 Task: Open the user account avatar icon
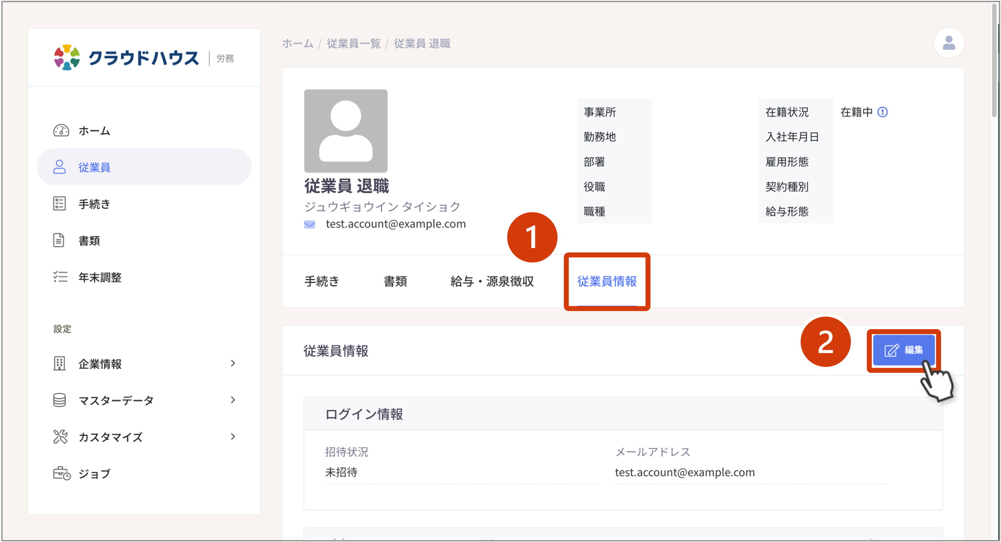[x=948, y=43]
